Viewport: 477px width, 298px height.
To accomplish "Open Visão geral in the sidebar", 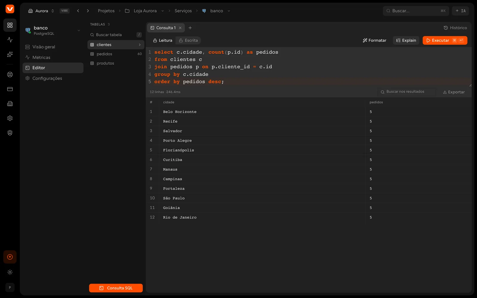I will tap(53, 47).
